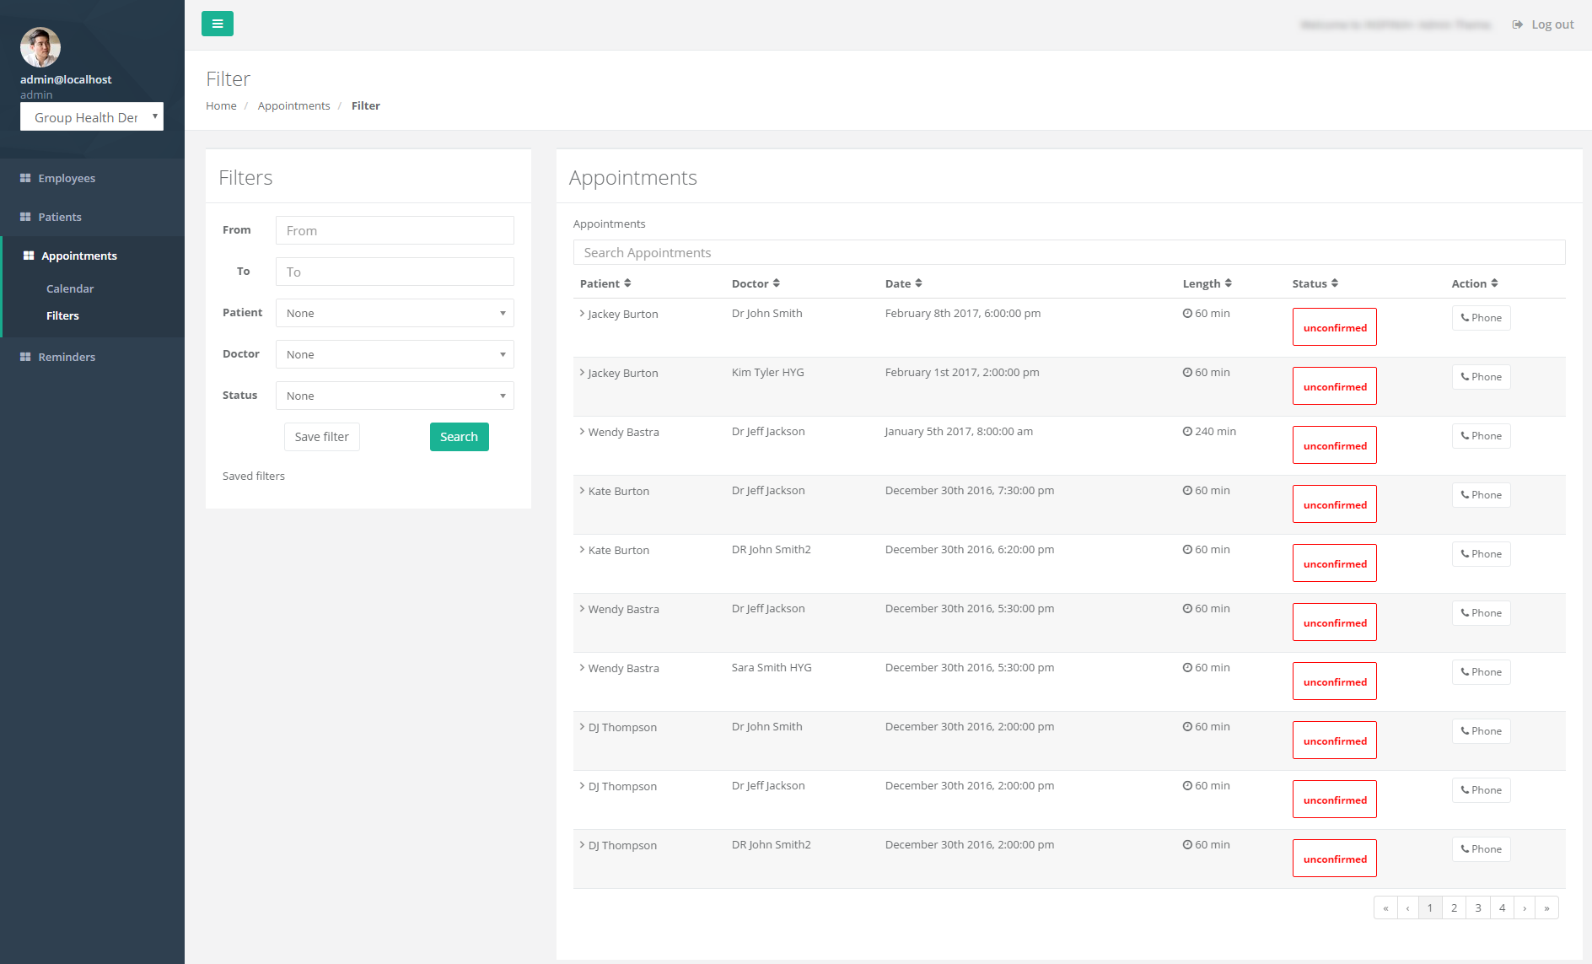Viewport: 1592px width, 964px height.
Task: Sort appointments by Date column arrows
Action: point(918,283)
